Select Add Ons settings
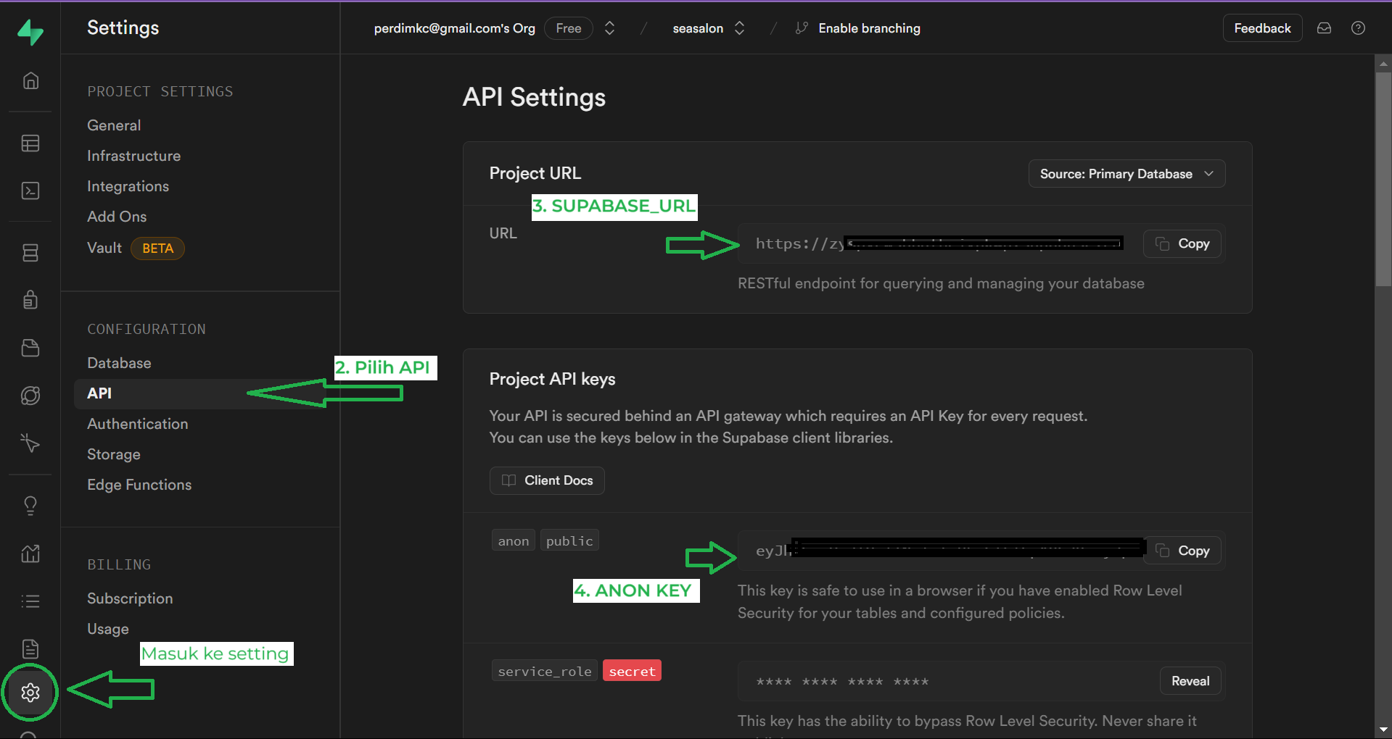The image size is (1392, 739). 117,217
